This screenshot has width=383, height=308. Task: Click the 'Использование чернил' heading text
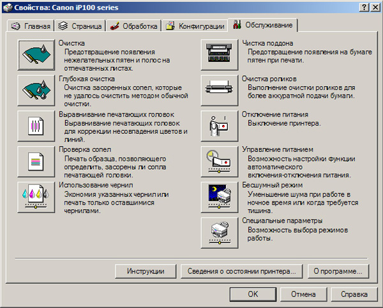click(x=96, y=185)
